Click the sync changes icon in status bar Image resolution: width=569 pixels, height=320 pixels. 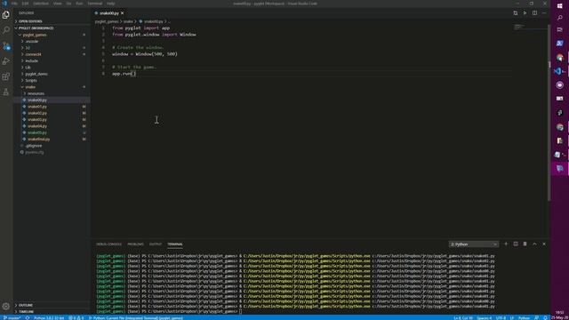(x=28, y=318)
